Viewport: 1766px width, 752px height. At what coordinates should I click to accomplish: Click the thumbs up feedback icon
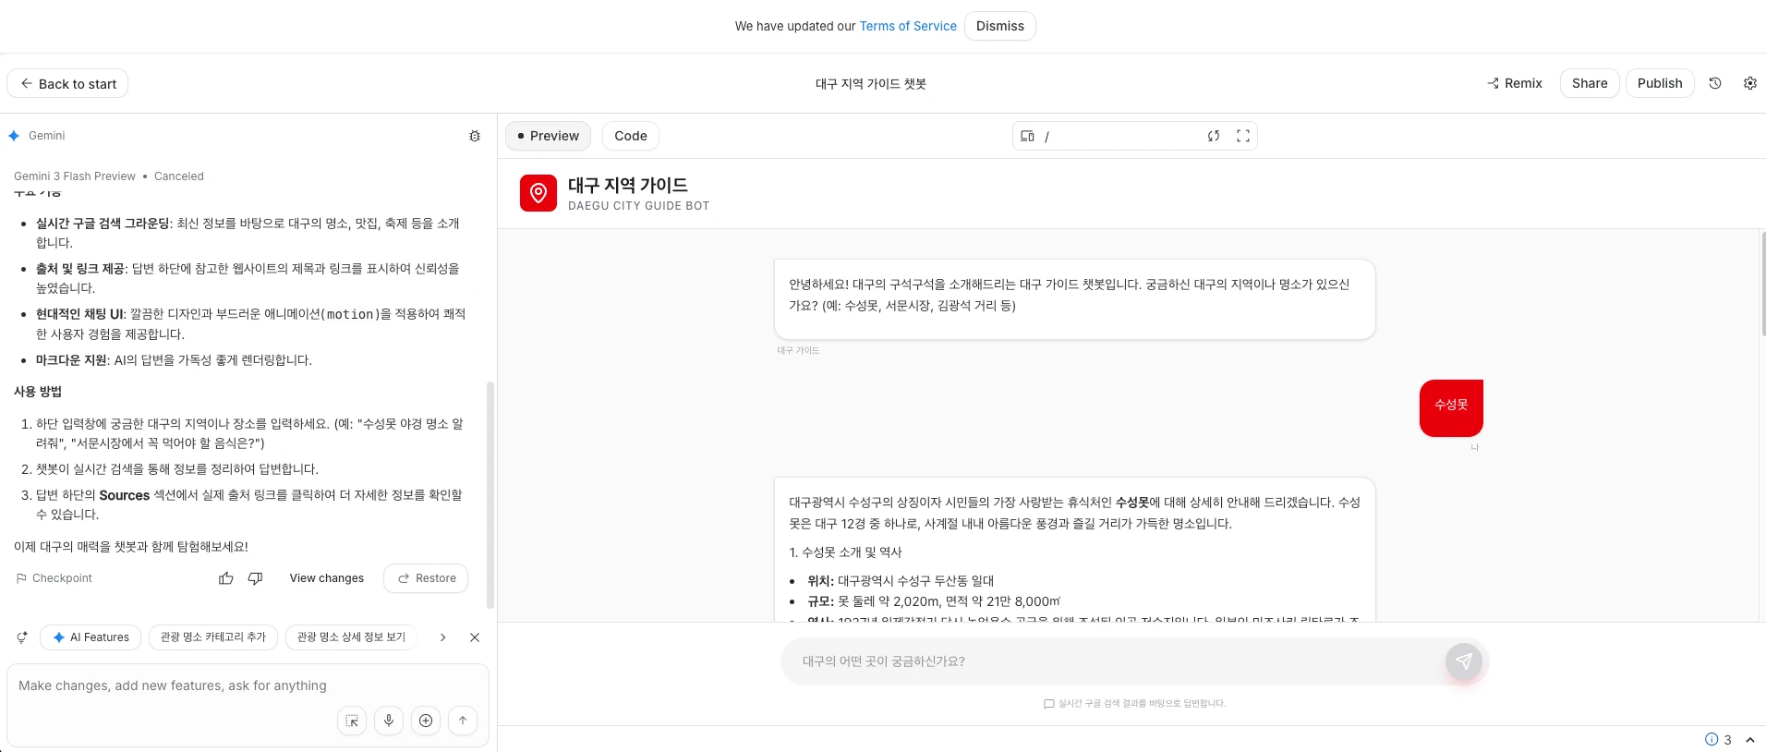pos(226,578)
